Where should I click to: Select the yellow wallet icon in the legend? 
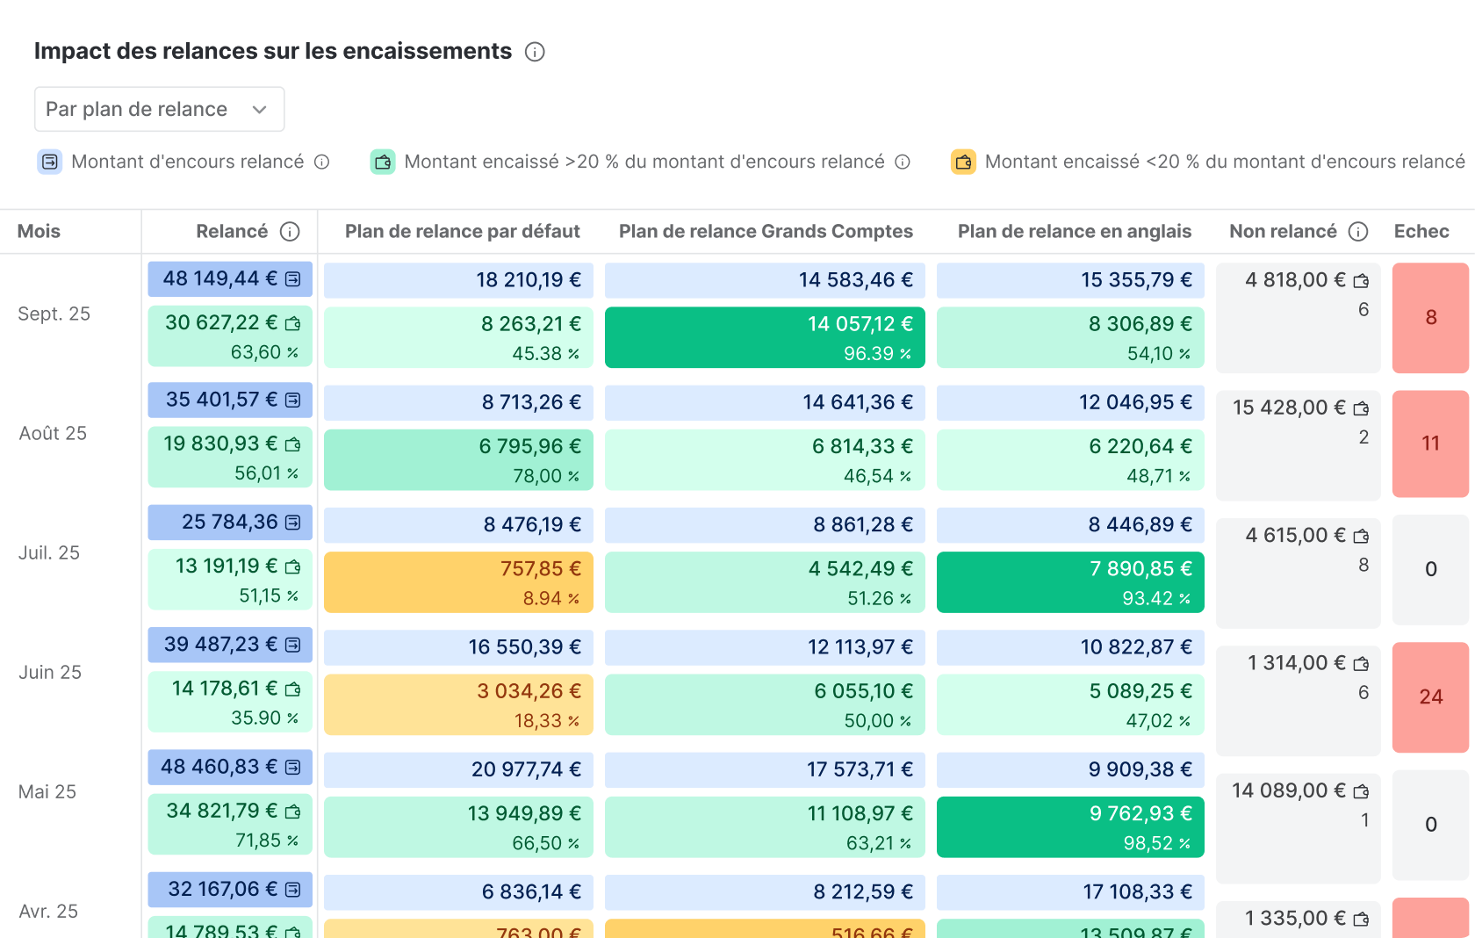pyautogui.click(x=964, y=162)
